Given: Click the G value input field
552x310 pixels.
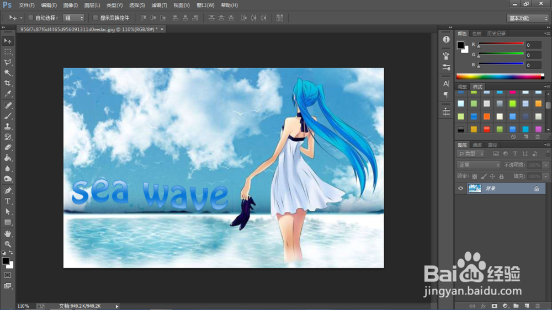Looking at the screenshot, I should pyautogui.click(x=533, y=55).
